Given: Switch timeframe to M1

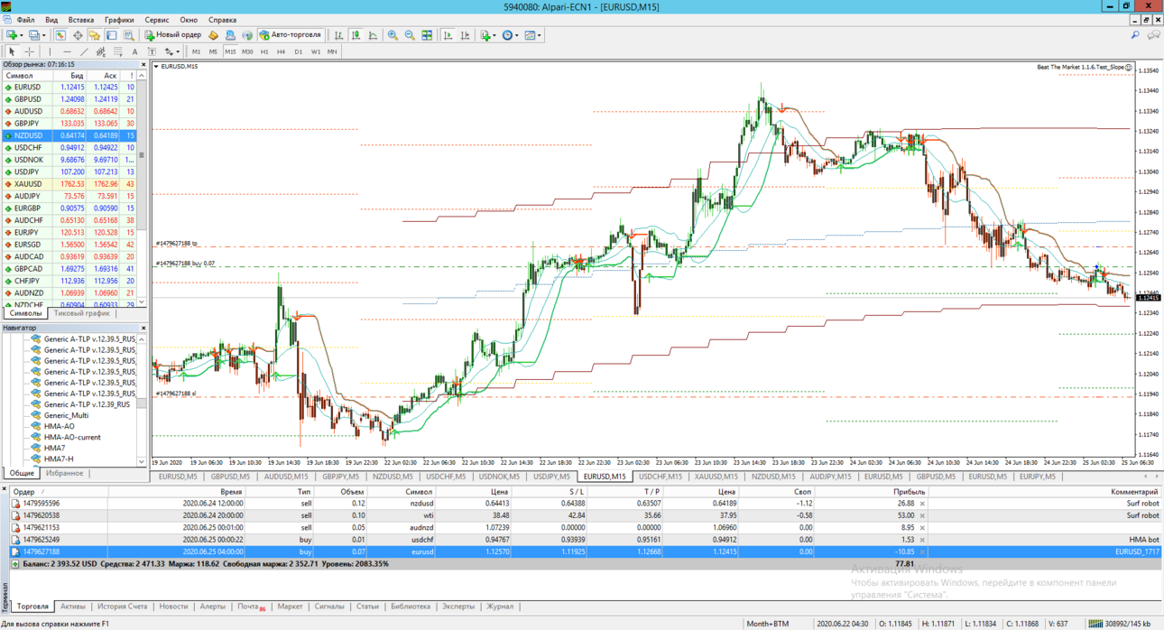Looking at the screenshot, I should pyautogui.click(x=196, y=51).
